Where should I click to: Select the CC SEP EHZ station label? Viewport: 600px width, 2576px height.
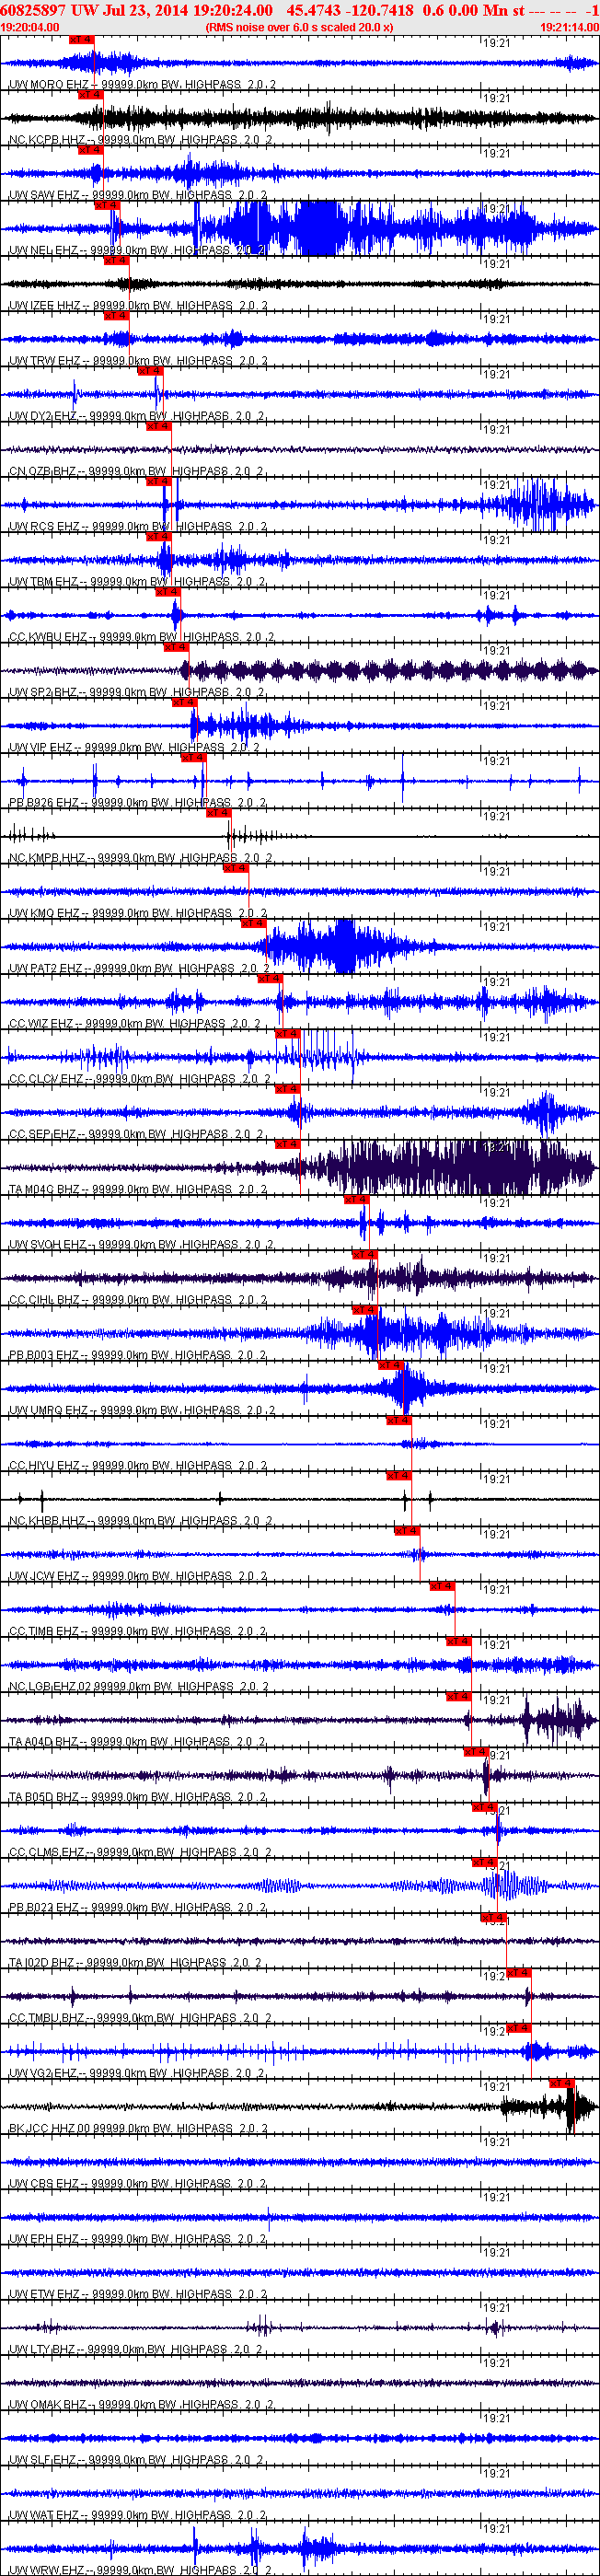pos(136,1133)
